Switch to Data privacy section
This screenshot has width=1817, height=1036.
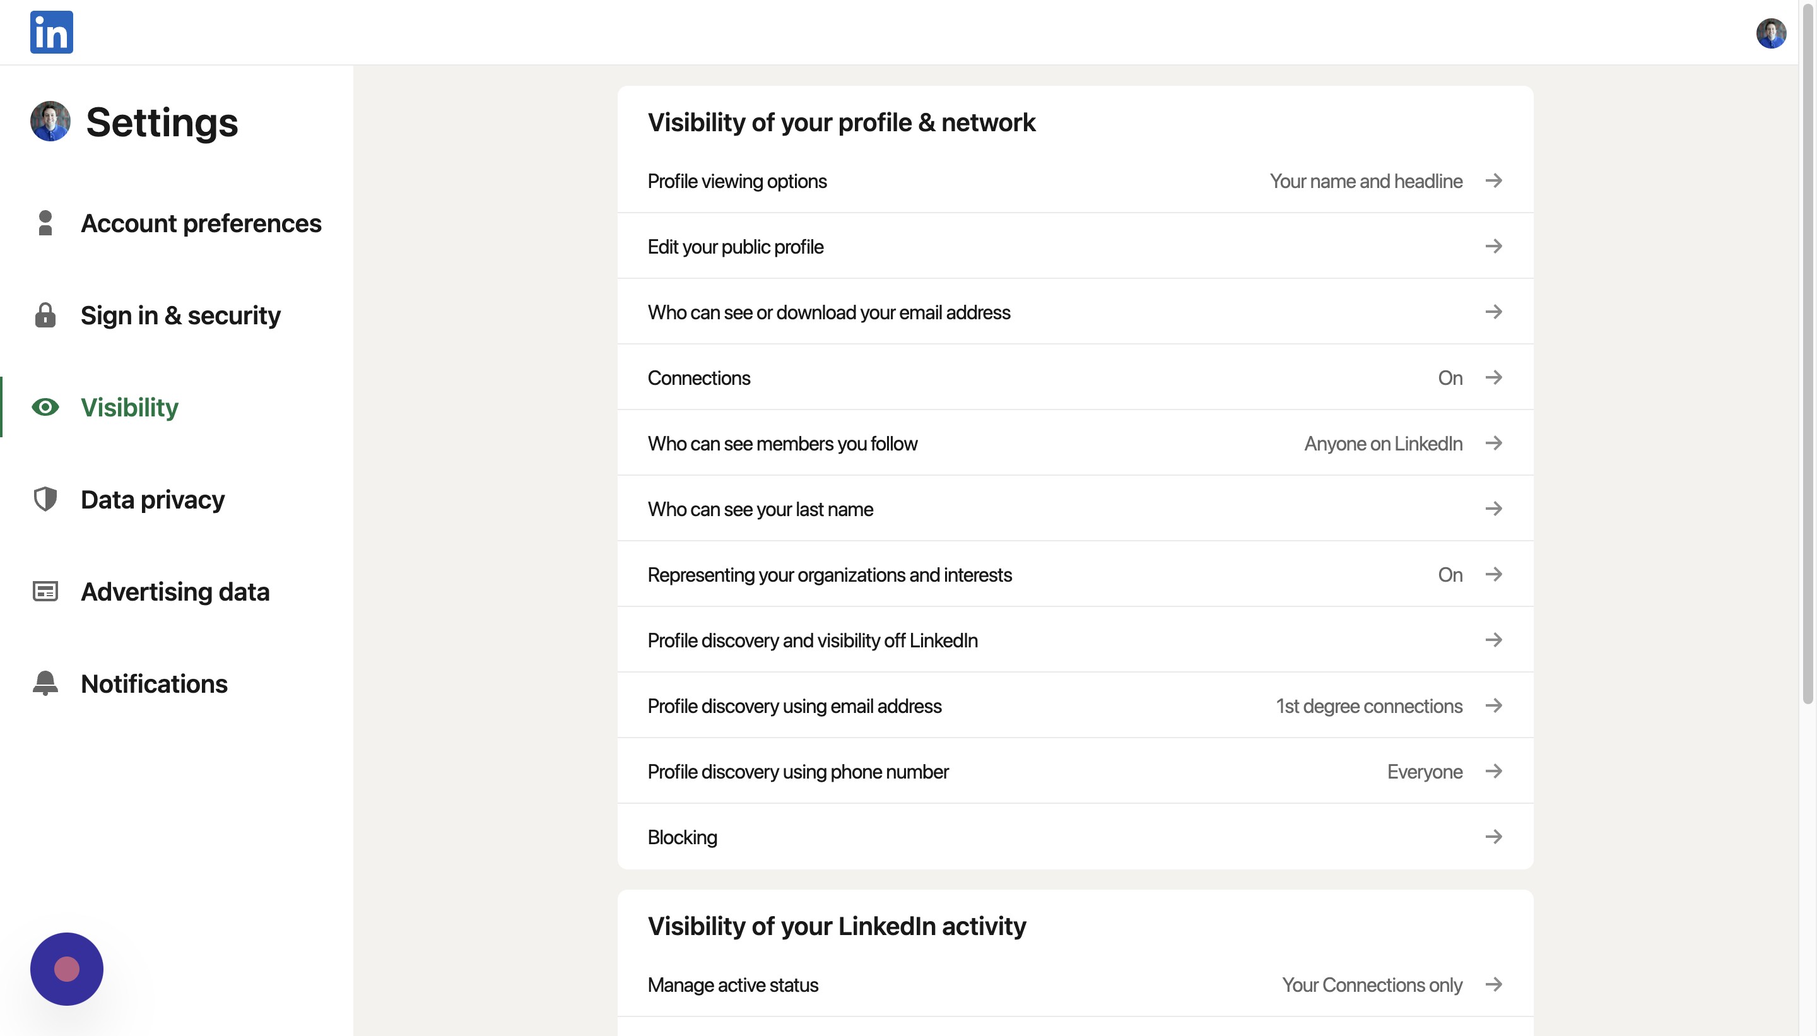click(152, 500)
